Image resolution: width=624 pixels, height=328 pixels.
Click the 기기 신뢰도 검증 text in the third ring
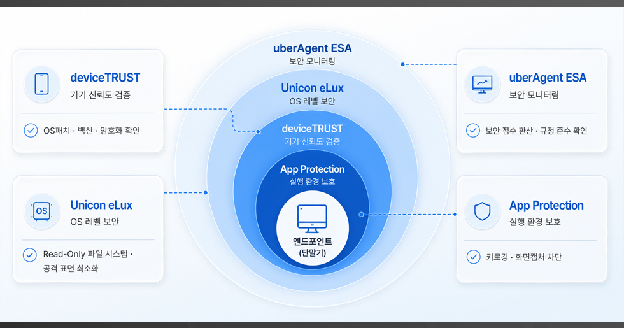(x=313, y=141)
